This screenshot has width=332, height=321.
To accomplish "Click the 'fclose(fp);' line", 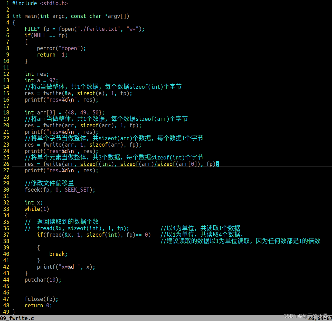I will 41,299.
